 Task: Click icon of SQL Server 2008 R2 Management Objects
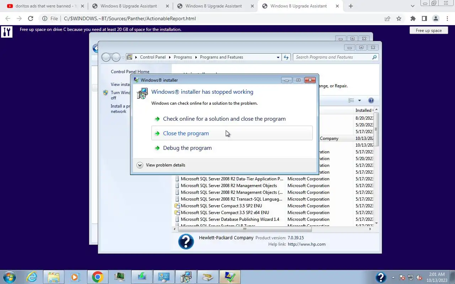click(177, 186)
